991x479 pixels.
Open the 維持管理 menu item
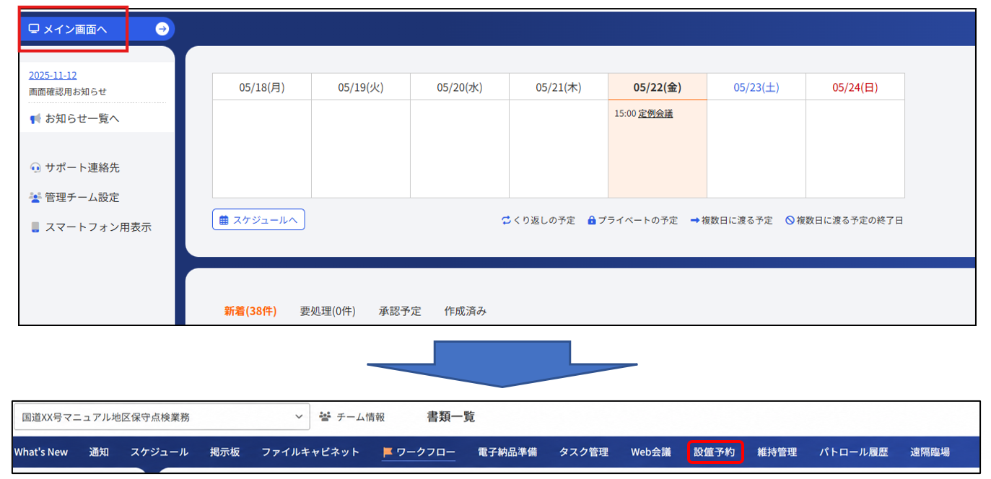tap(777, 452)
